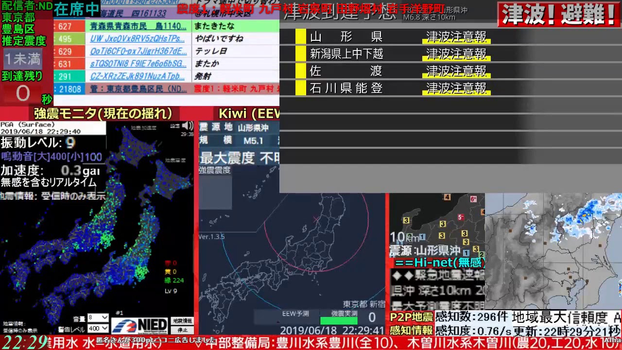Click the EEW予測 label
622x350 pixels.
295,314
